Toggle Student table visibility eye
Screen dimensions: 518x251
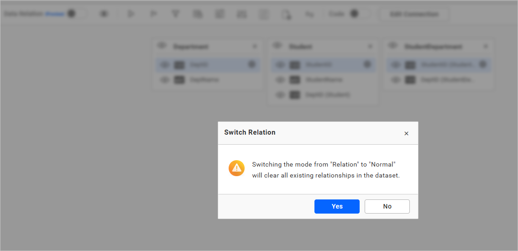277,46
